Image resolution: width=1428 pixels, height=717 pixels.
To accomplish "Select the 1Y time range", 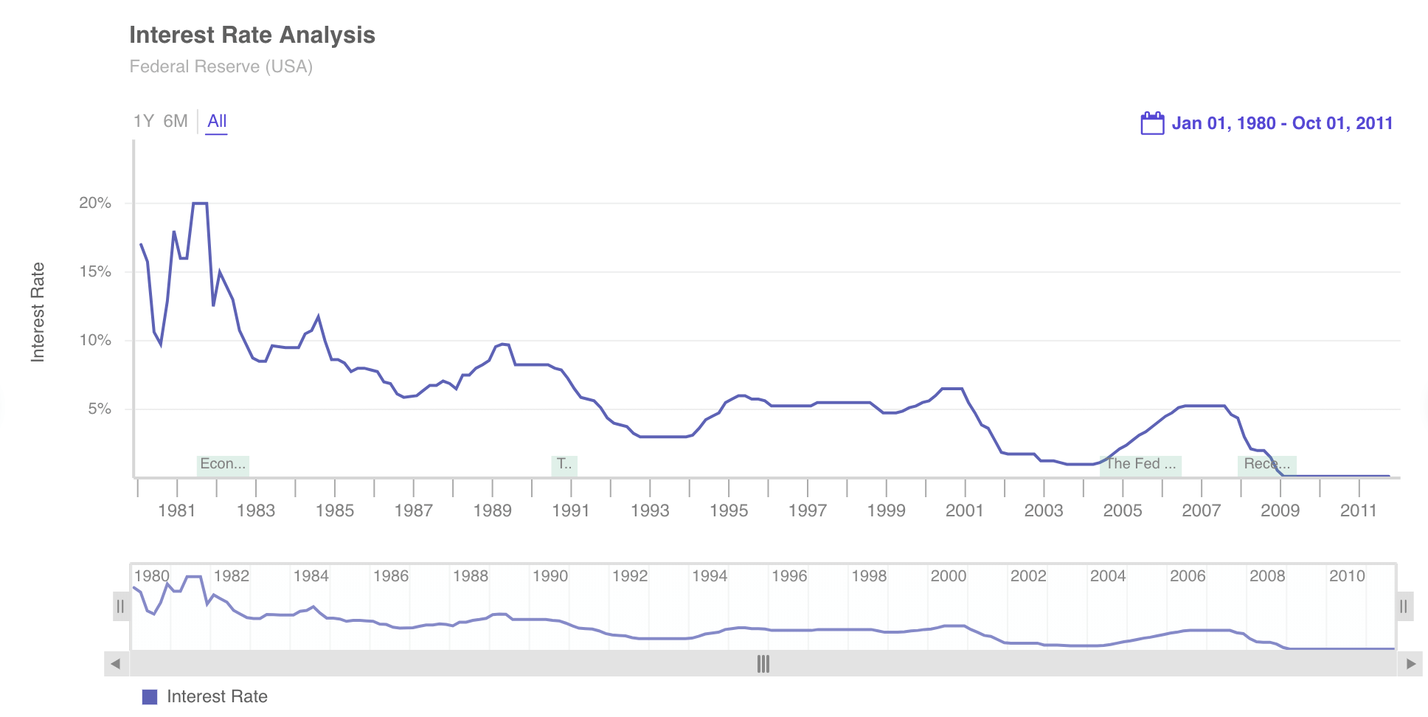I will (x=143, y=121).
